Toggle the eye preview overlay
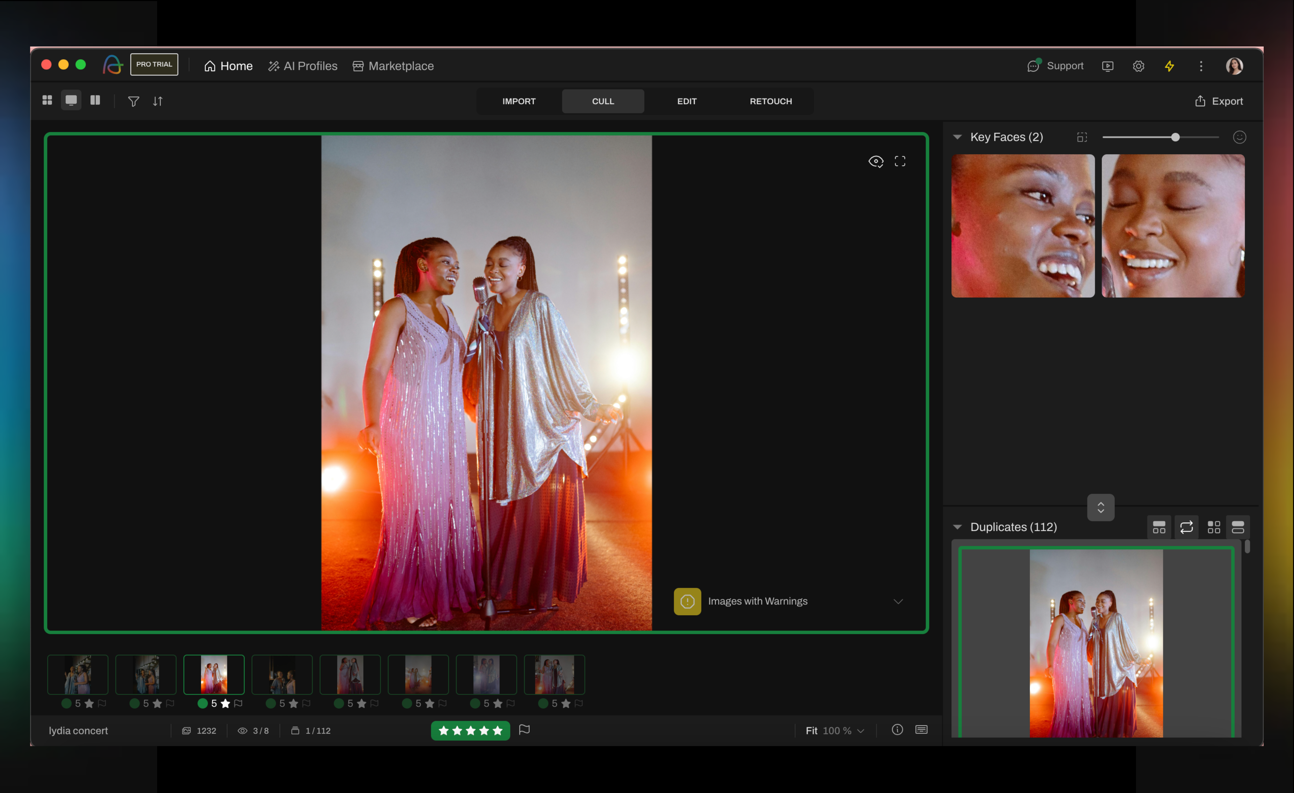Image resolution: width=1294 pixels, height=793 pixels. click(875, 161)
